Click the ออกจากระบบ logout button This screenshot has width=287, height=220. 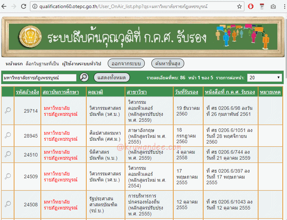tap(126, 64)
